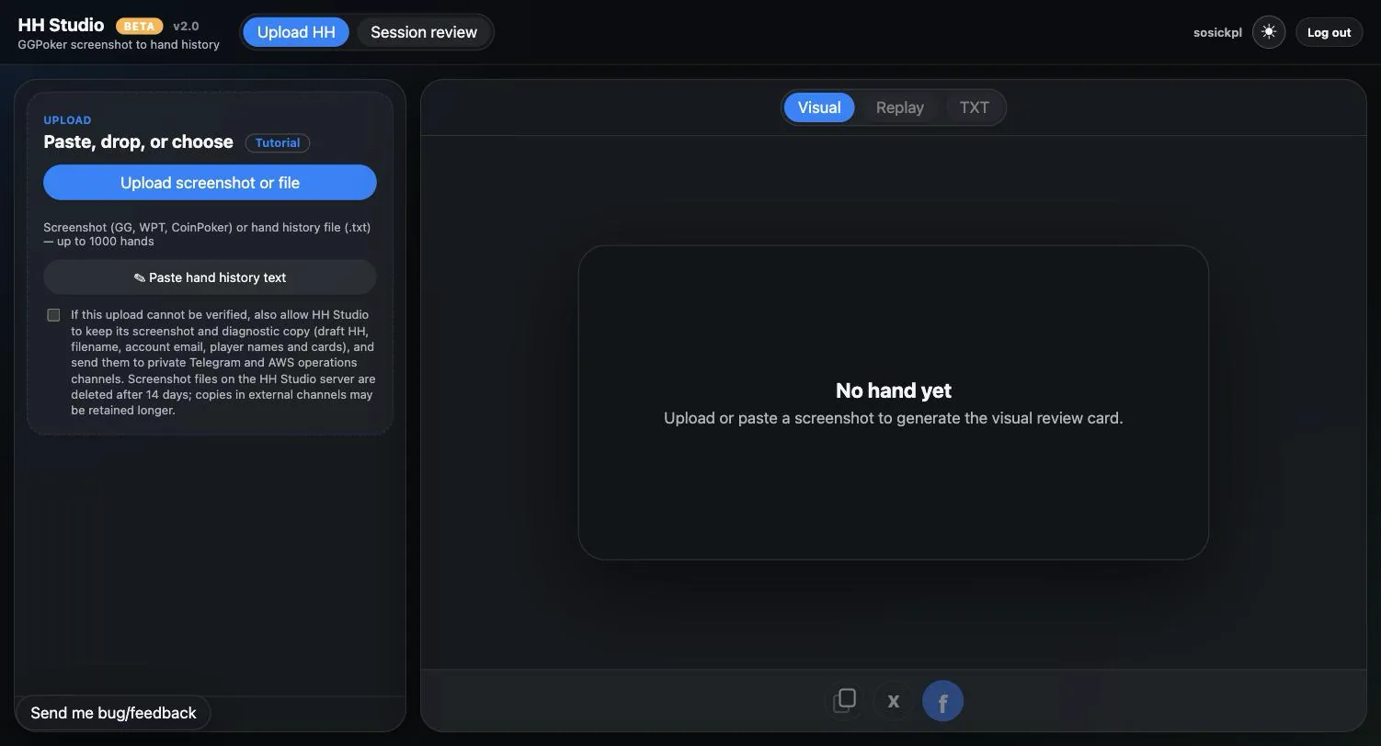This screenshot has height=746, width=1381.
Task: Log out of the account
Action: [1329, 32]
